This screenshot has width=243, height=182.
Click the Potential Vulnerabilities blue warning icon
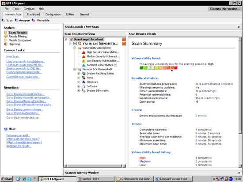coord(84,65)
